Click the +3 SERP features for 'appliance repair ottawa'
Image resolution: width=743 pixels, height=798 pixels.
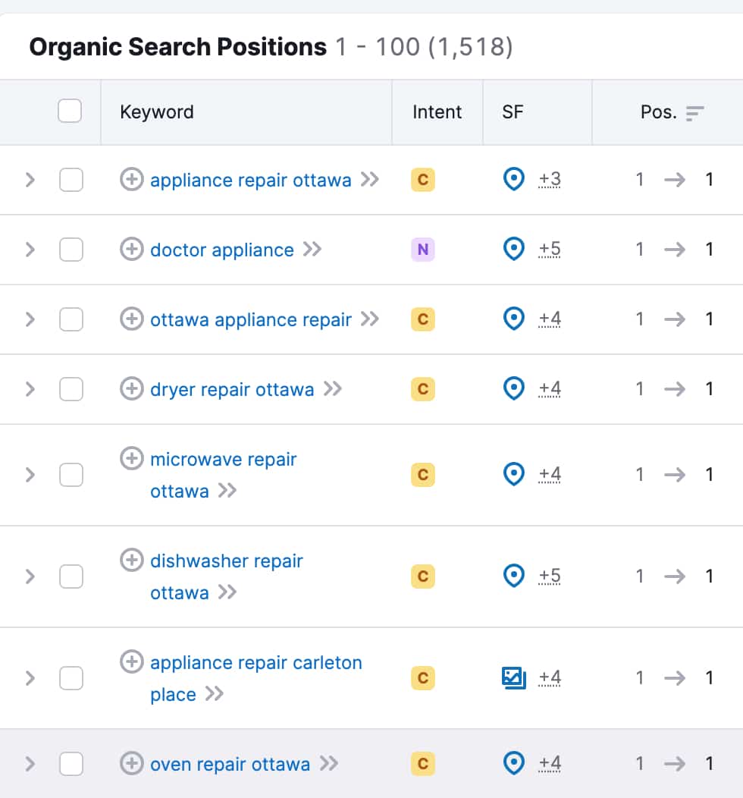coord(550,179)
